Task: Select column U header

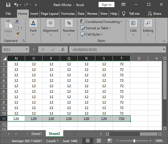Action: (x=139, y=58)
